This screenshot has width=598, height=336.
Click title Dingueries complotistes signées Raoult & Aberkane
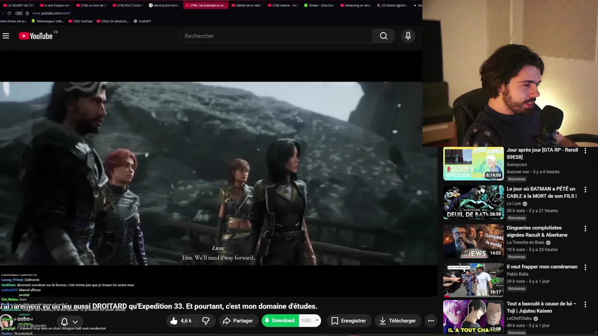click(537, 231)
